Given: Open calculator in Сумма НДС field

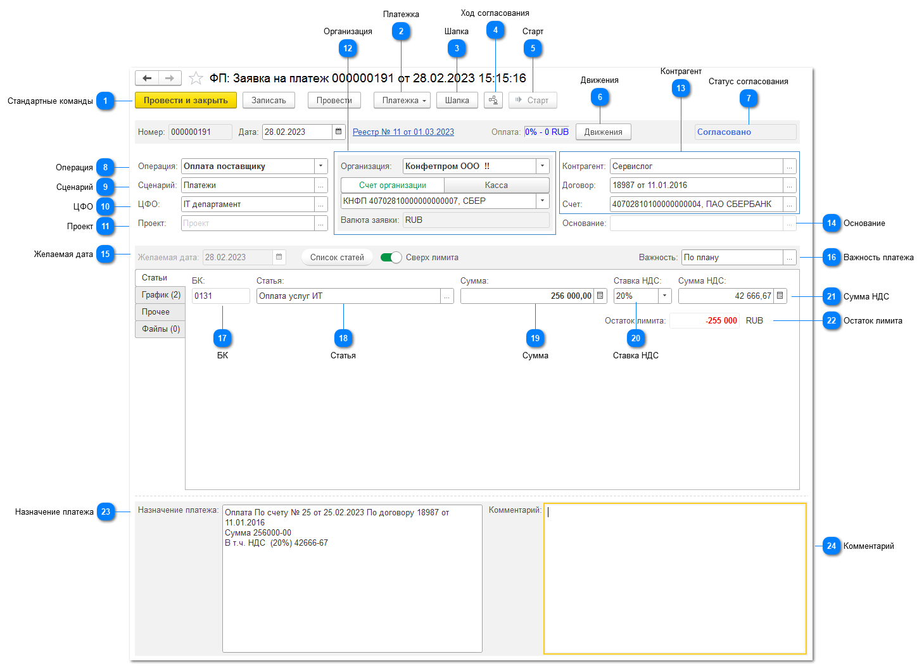Looking at the screenshot, I should (x=780, y=296).
